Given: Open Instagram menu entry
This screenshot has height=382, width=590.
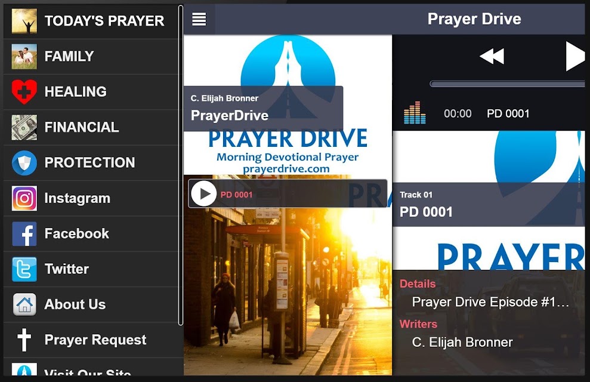Looking at the screenshot, I should pos(91,198).
